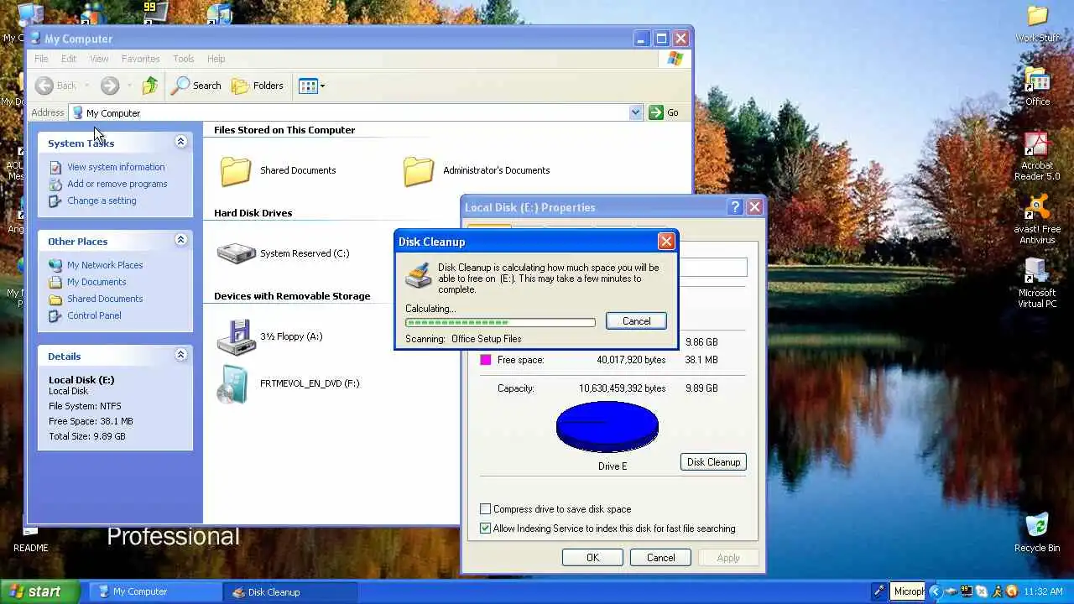1074x604 pixels.
Task: Click Change a setting link
Action: [x=102, y=200]
